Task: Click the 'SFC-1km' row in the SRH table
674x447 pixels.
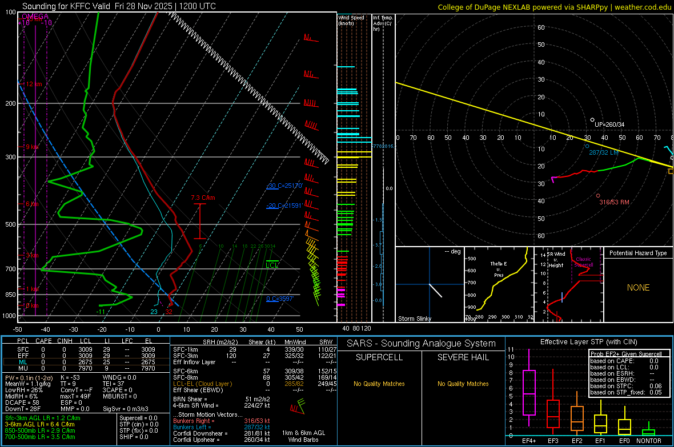Action: pyautogui.click(x=255, y=349)
